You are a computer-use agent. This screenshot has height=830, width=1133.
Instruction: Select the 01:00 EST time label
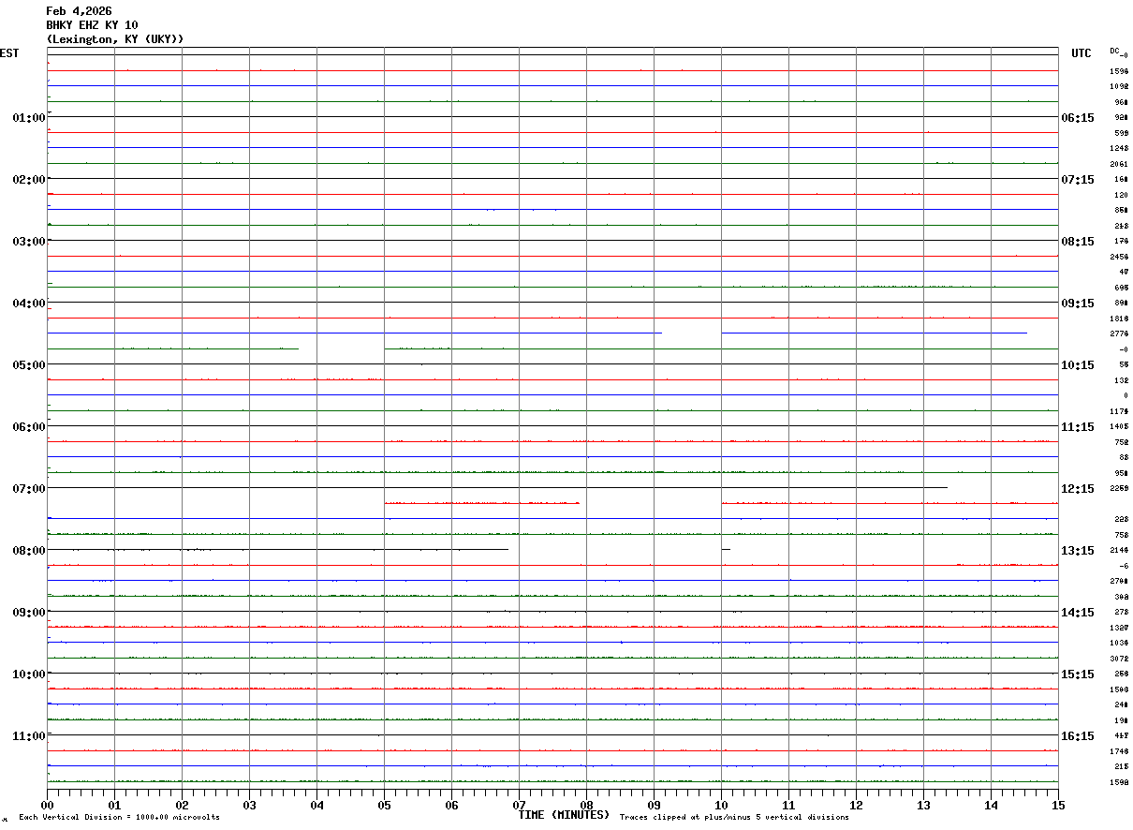[29, 118]
